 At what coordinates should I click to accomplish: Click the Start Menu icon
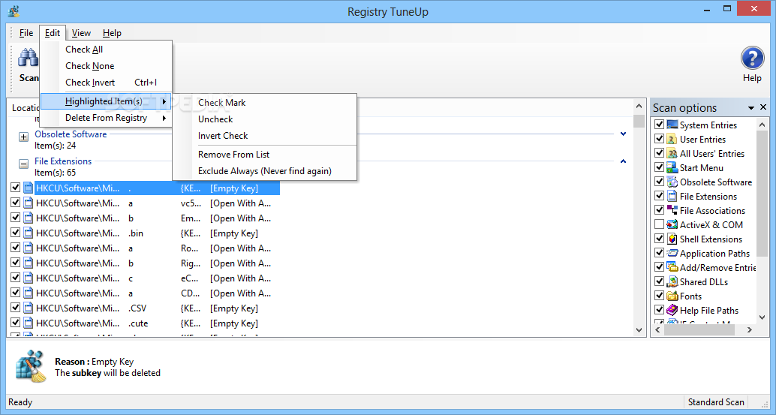coord(672,167)
